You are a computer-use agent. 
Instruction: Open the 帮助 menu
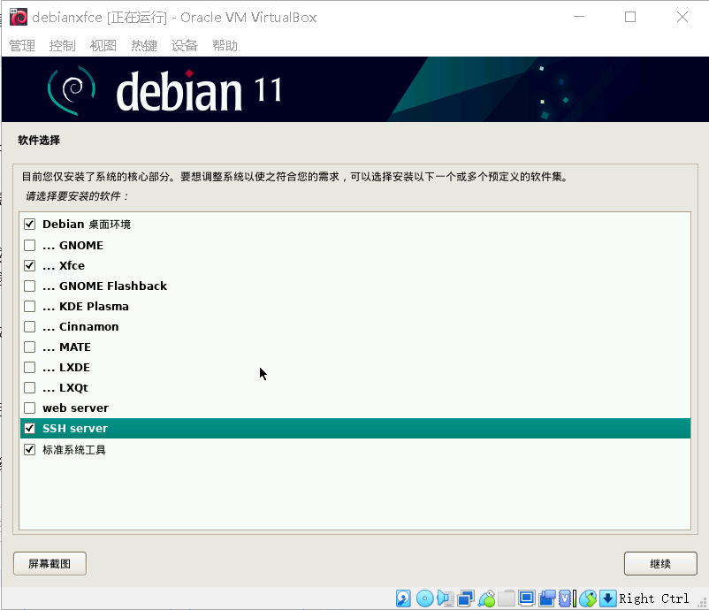click(x=225, y=45)
